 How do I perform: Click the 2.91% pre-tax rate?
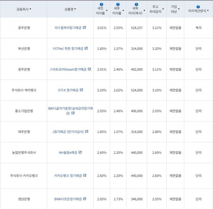coord(102,69)
